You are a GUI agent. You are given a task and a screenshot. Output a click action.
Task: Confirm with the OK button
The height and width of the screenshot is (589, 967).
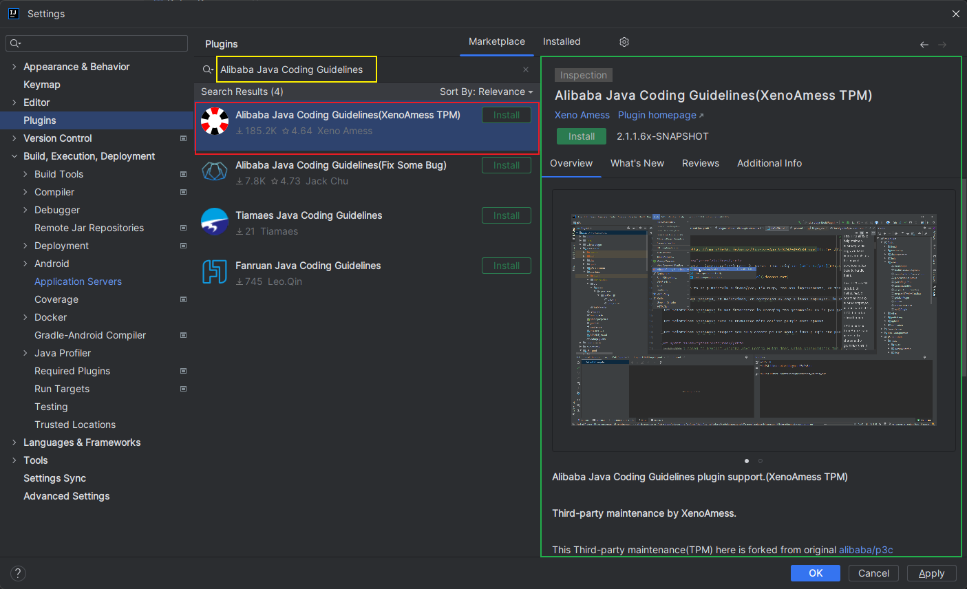(816, 573)
